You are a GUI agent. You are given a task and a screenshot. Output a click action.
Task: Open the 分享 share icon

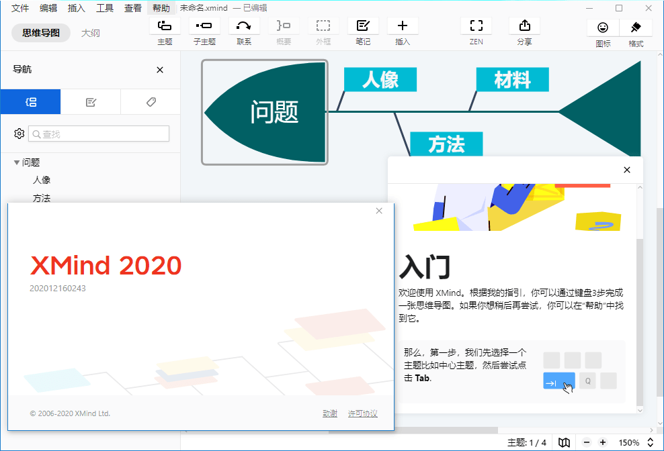(525, 26)
